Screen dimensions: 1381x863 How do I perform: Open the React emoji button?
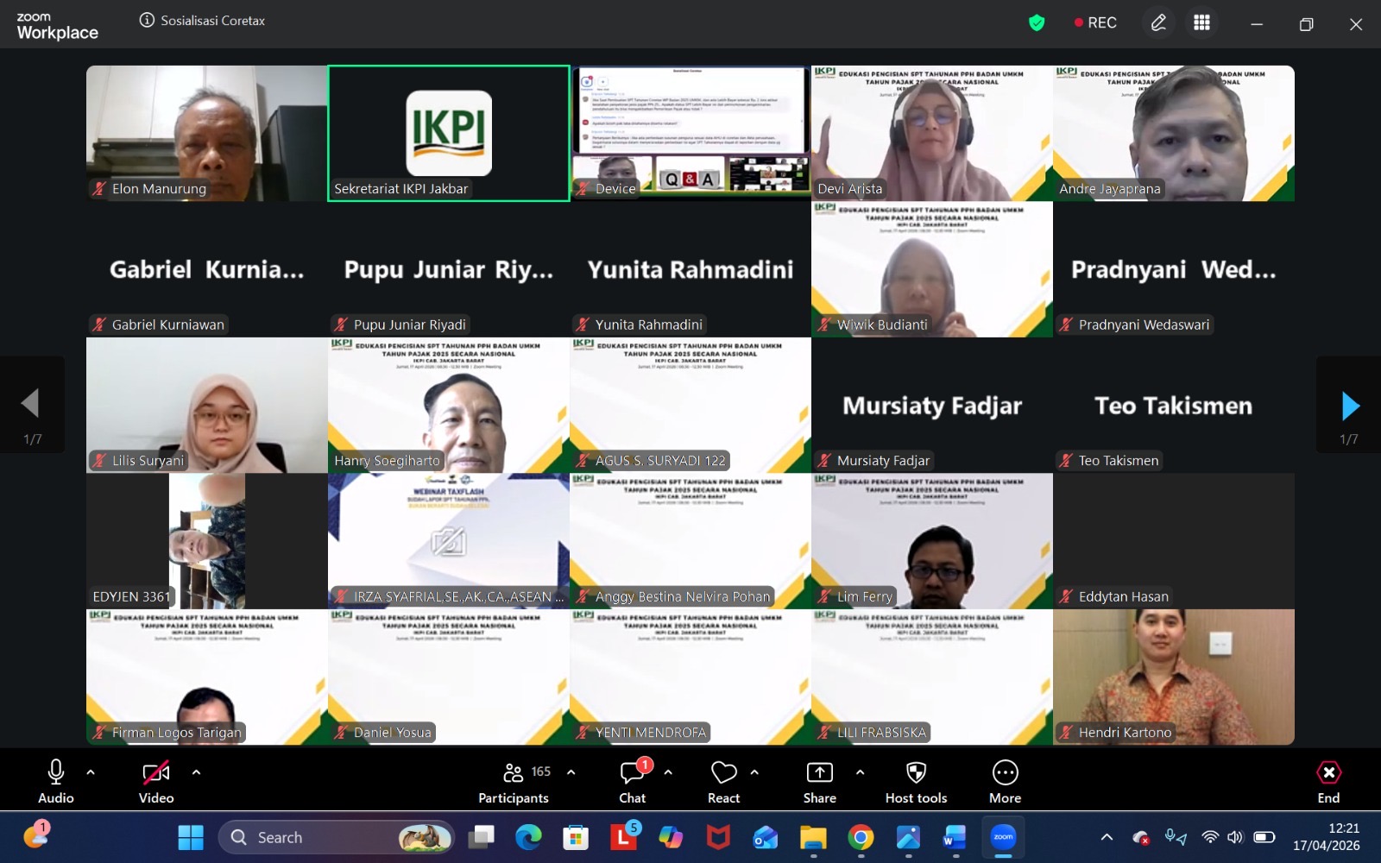(x=723, y=781)
